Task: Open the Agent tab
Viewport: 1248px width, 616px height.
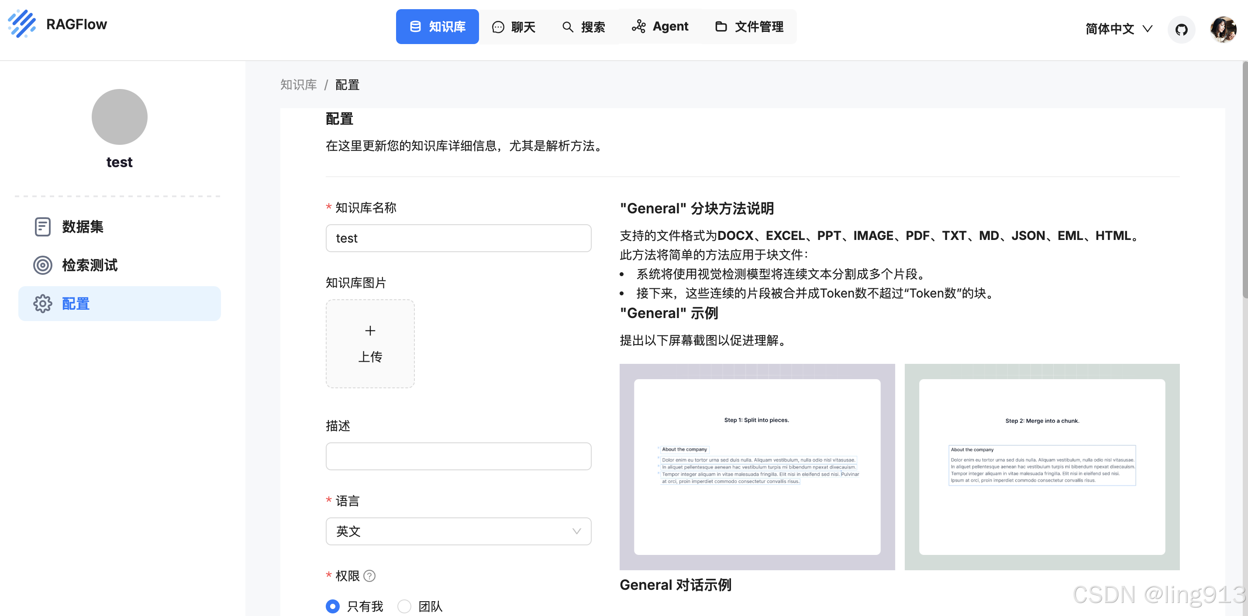Action: (x=660, y=27)
